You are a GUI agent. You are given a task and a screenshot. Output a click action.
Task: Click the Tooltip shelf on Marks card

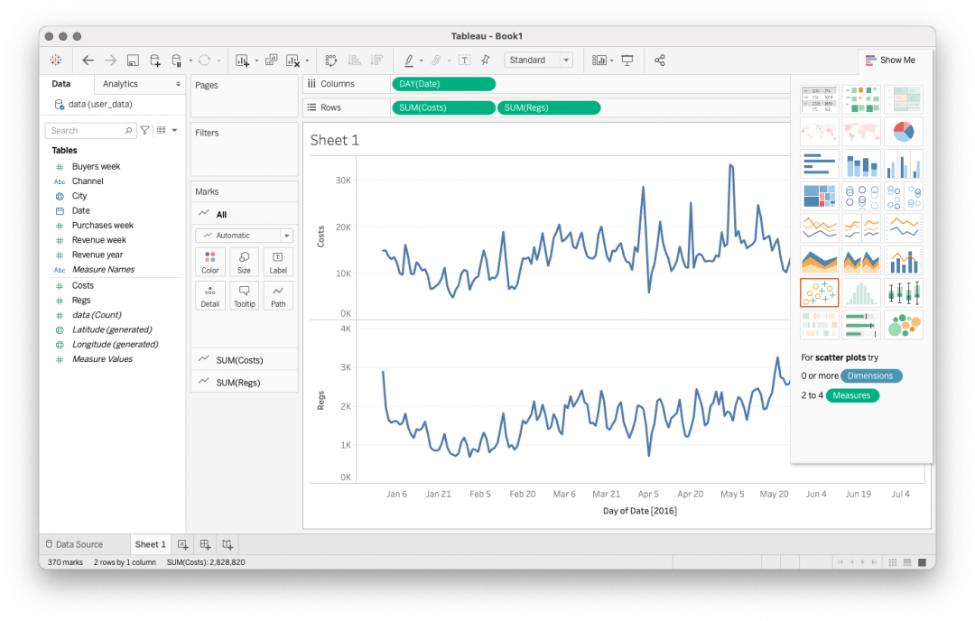[244, 294]
